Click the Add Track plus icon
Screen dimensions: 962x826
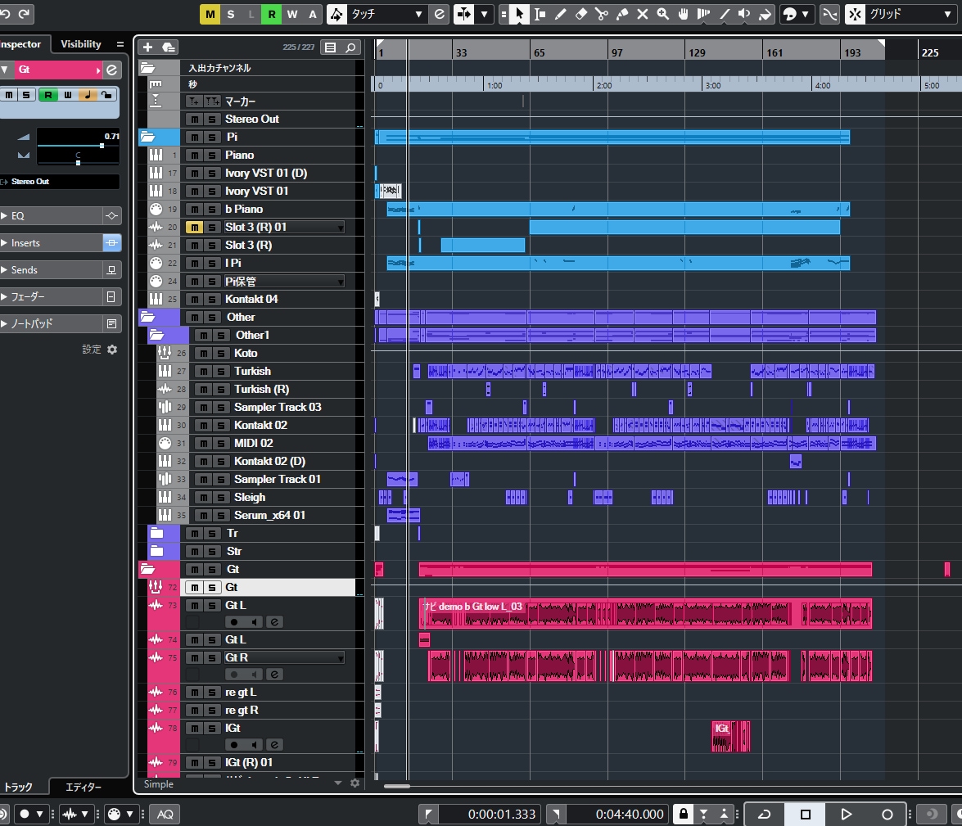[x=147, y=47]
